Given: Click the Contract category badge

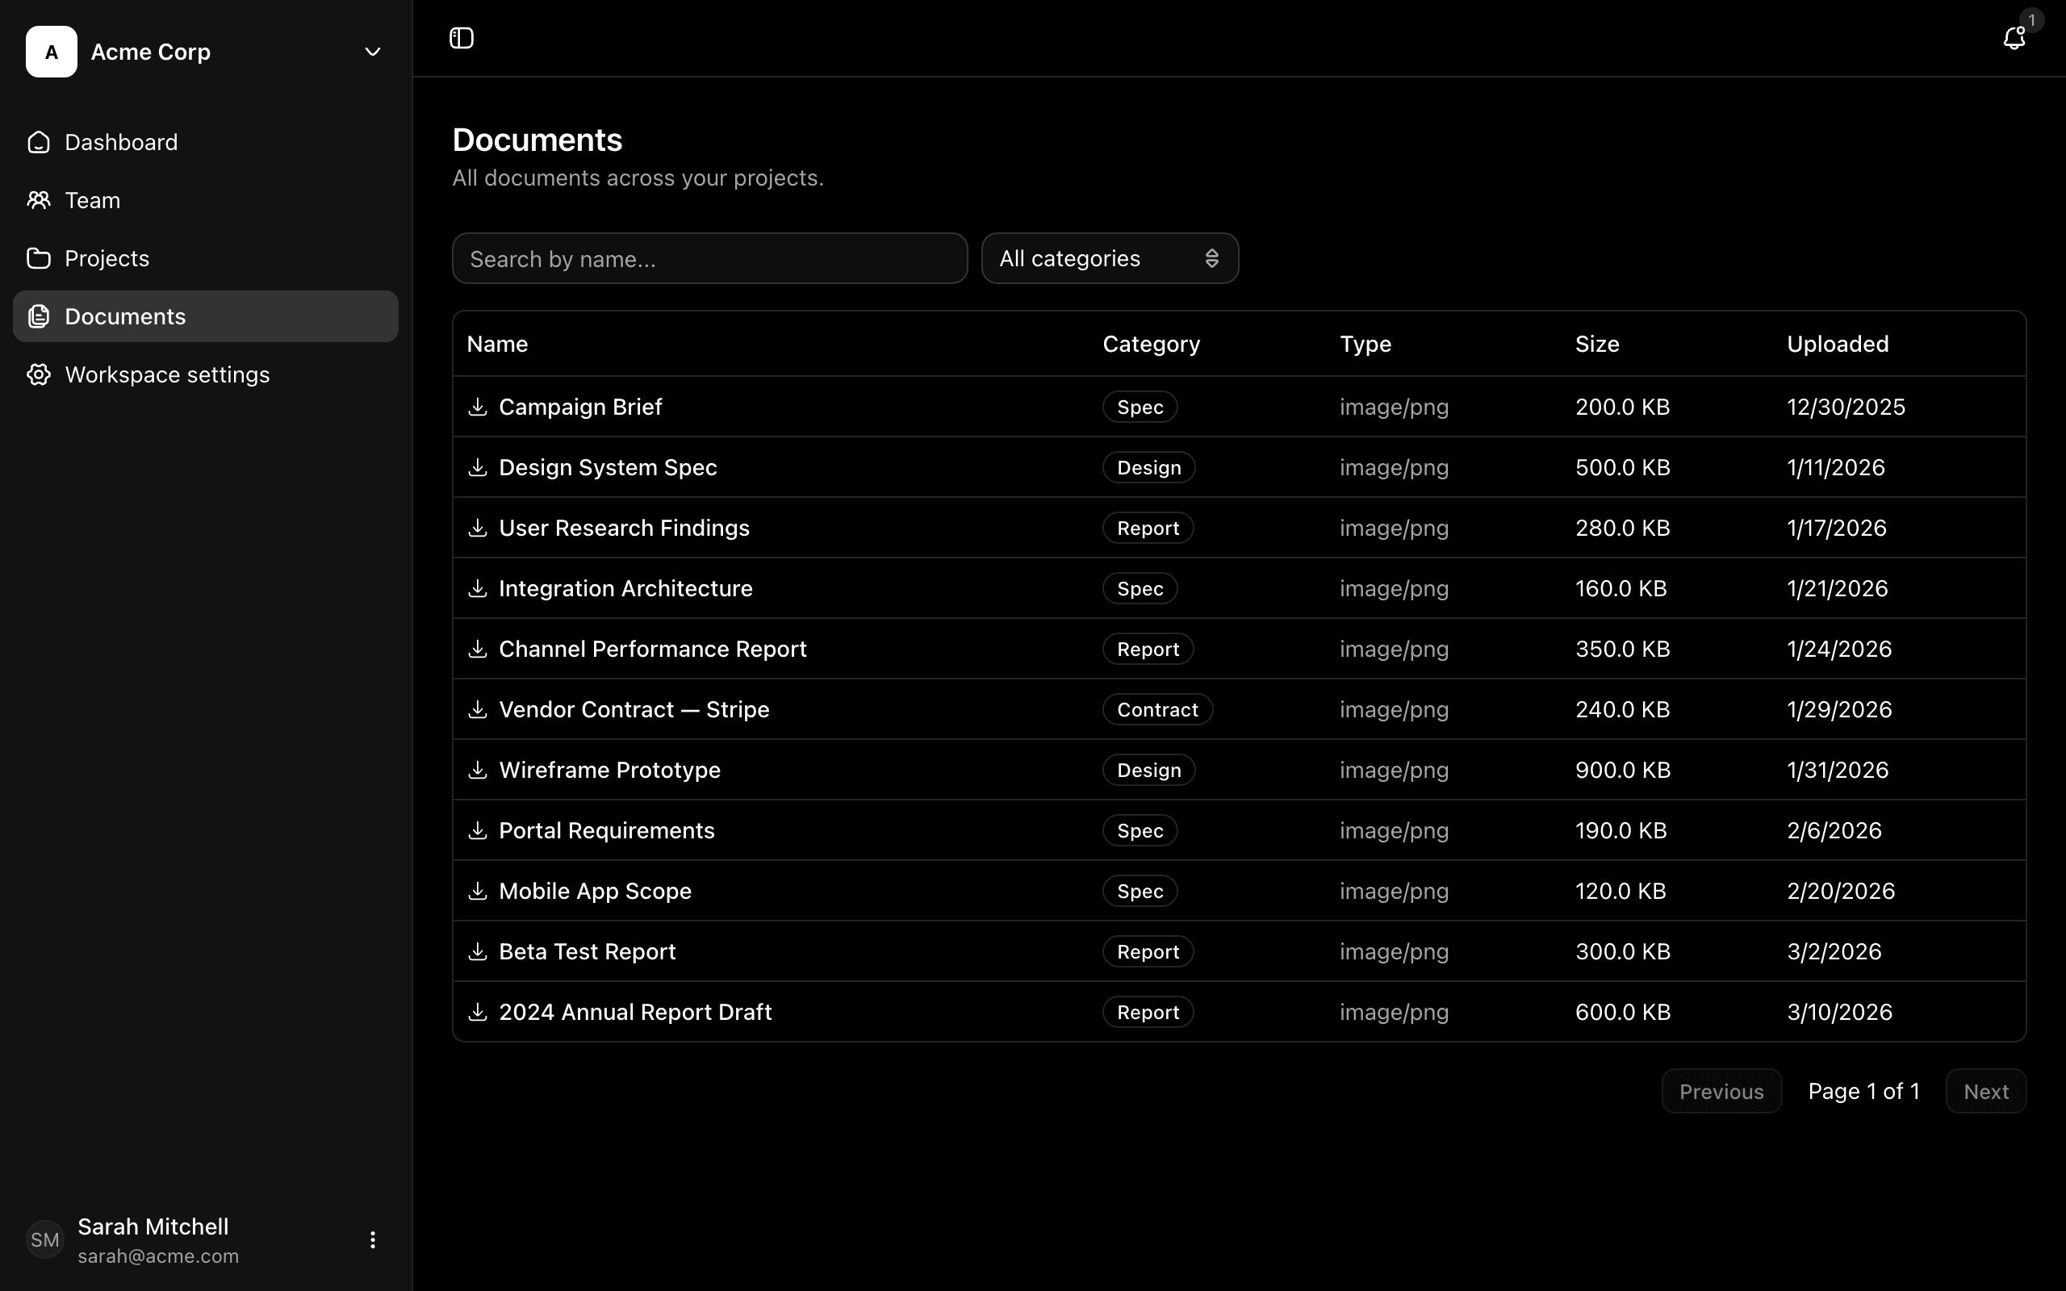Looking at the screenshot, I should click(x=1156, y=709).
